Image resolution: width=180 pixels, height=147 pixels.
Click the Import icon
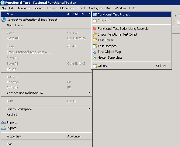(x=3, y=122)
